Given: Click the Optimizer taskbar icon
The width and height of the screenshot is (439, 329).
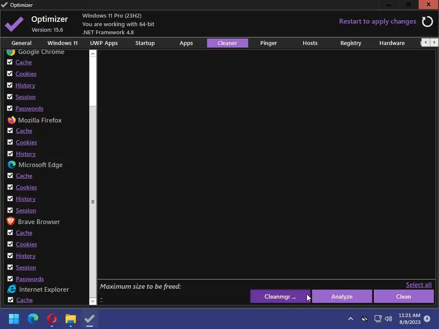Looking at the screenshot, I should point(90,319).
